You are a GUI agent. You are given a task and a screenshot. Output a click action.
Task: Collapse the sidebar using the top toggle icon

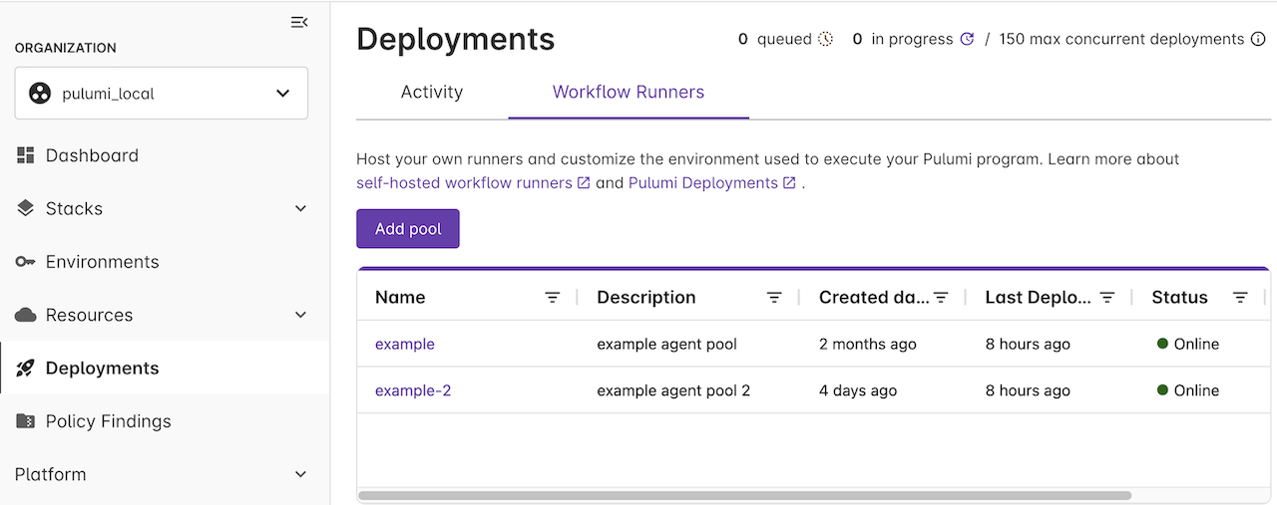298,22
